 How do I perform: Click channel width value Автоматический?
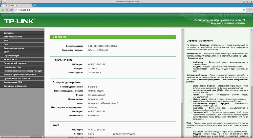[95, 99]
